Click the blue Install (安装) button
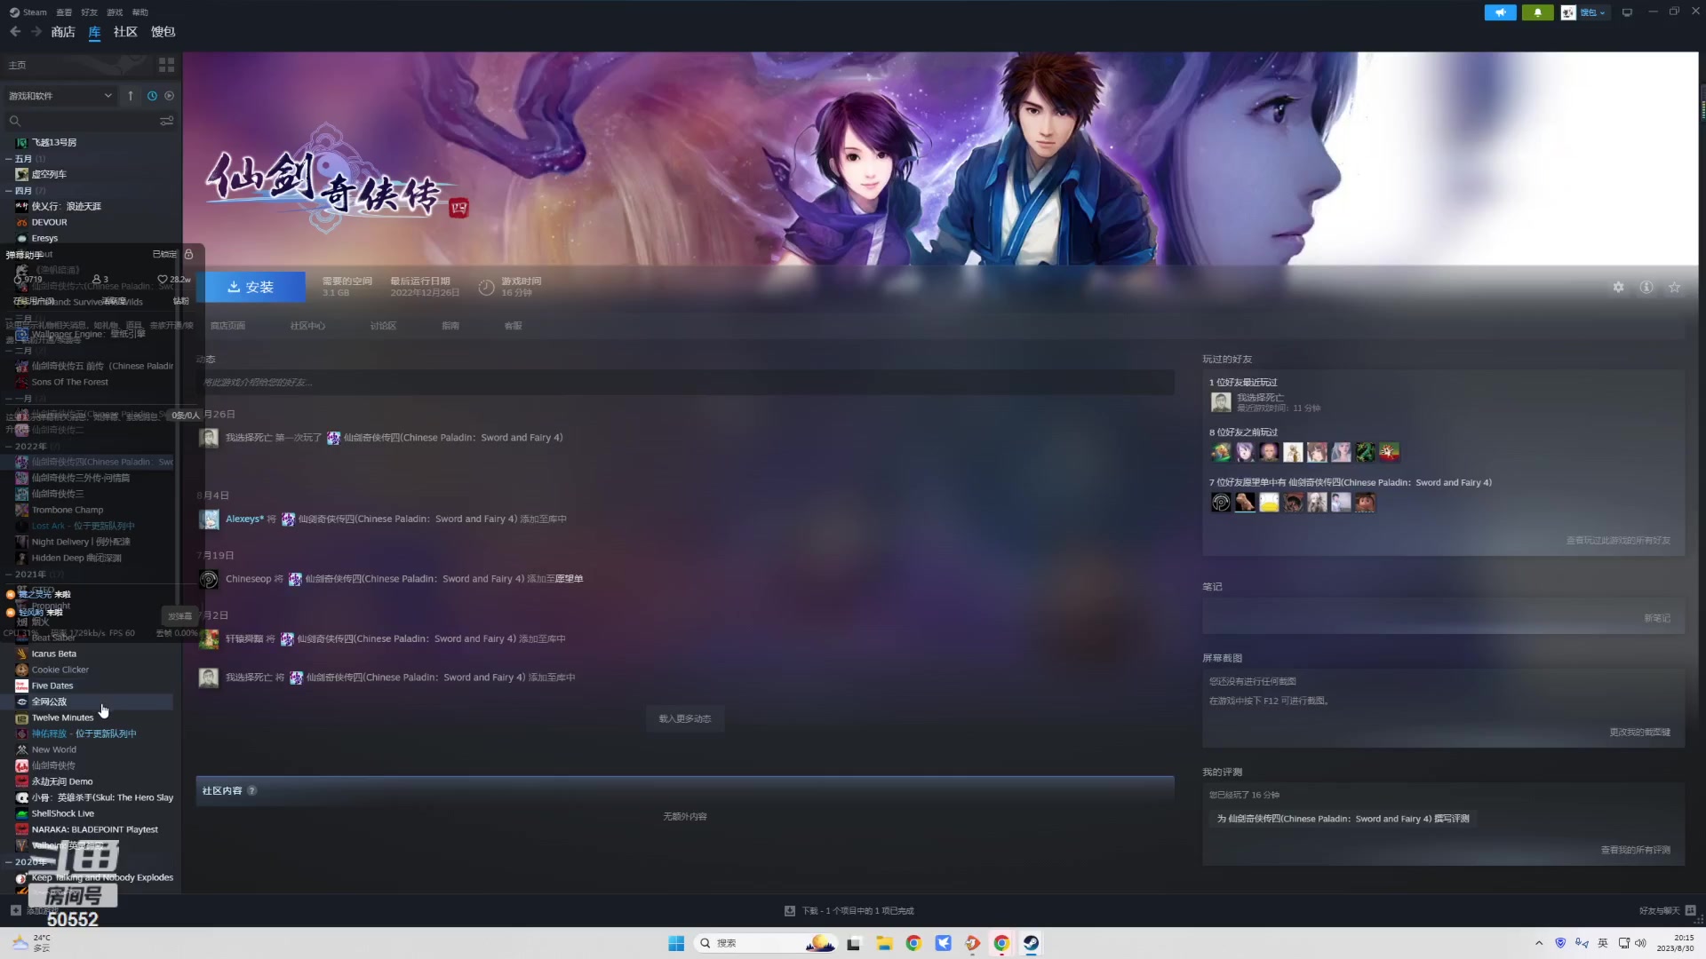This screenshot has height=959, width=1706. (251, 287)
